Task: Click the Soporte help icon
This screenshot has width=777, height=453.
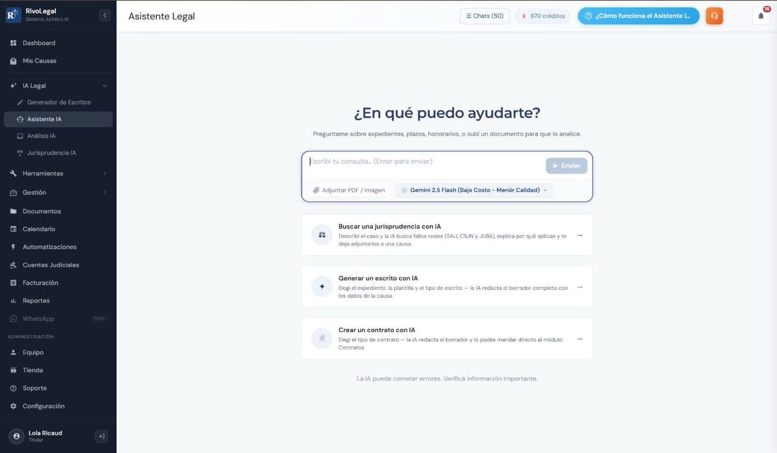Action: coord(14,388)
